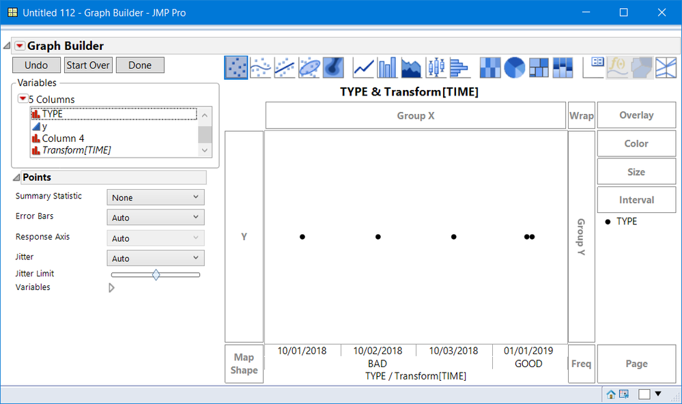This screenshot has width=682, height=404.
Task: Click the Y drop zone
Action: tap(244, 237)
